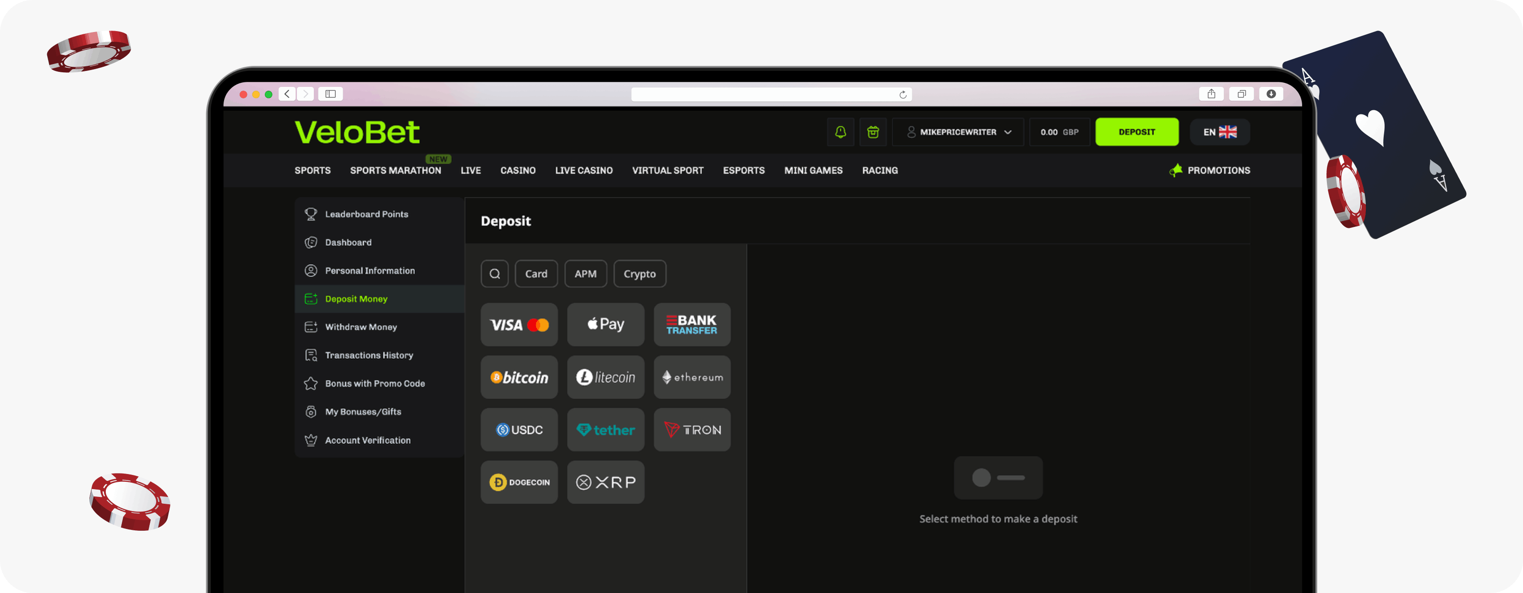Toggle the browser sidebar icon

click(x=330, y=94)
